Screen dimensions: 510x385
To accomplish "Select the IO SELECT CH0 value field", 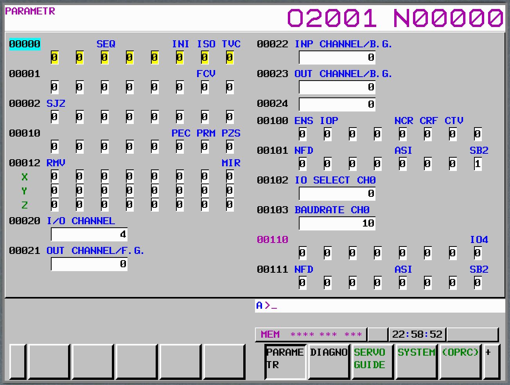I will click(x=337, y=194).
